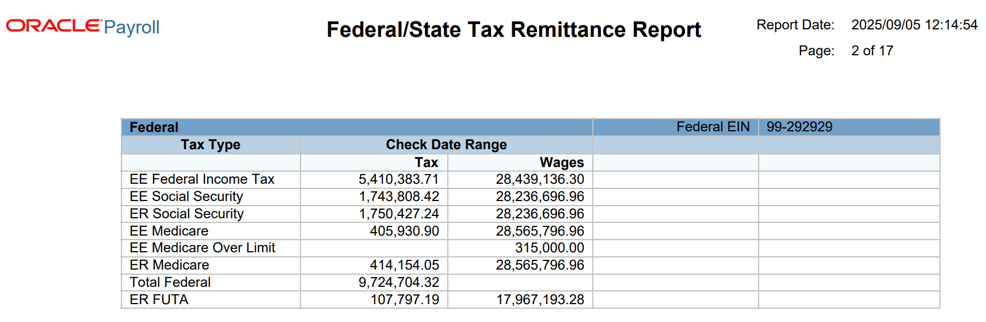Select tax amount 414,154.05

(404, 265)
